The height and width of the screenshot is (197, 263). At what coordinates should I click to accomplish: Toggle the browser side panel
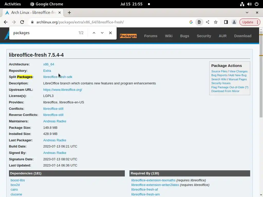tap(226, 22)
